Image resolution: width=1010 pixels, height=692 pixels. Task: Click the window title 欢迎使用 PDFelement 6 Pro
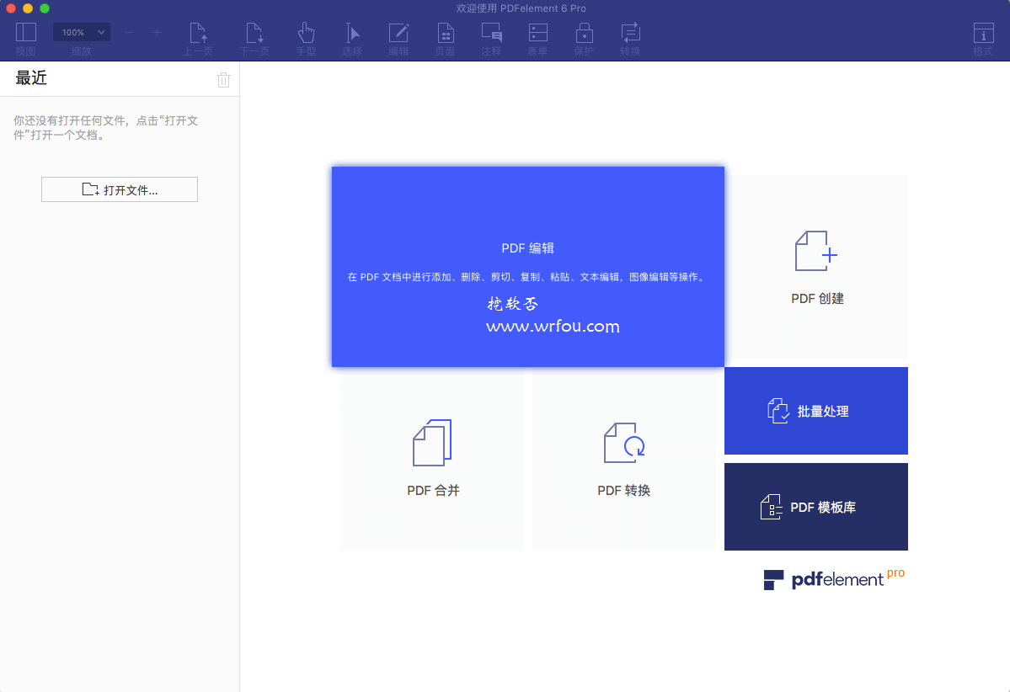tap(521, 8)
